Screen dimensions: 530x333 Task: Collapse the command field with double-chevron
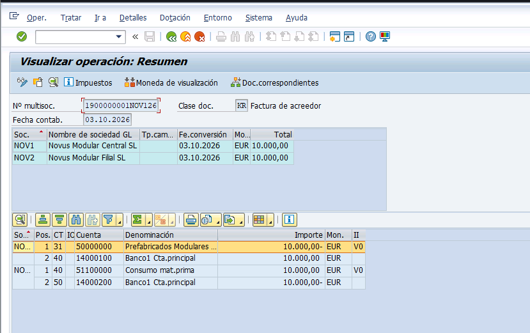[x=135, y=36]
